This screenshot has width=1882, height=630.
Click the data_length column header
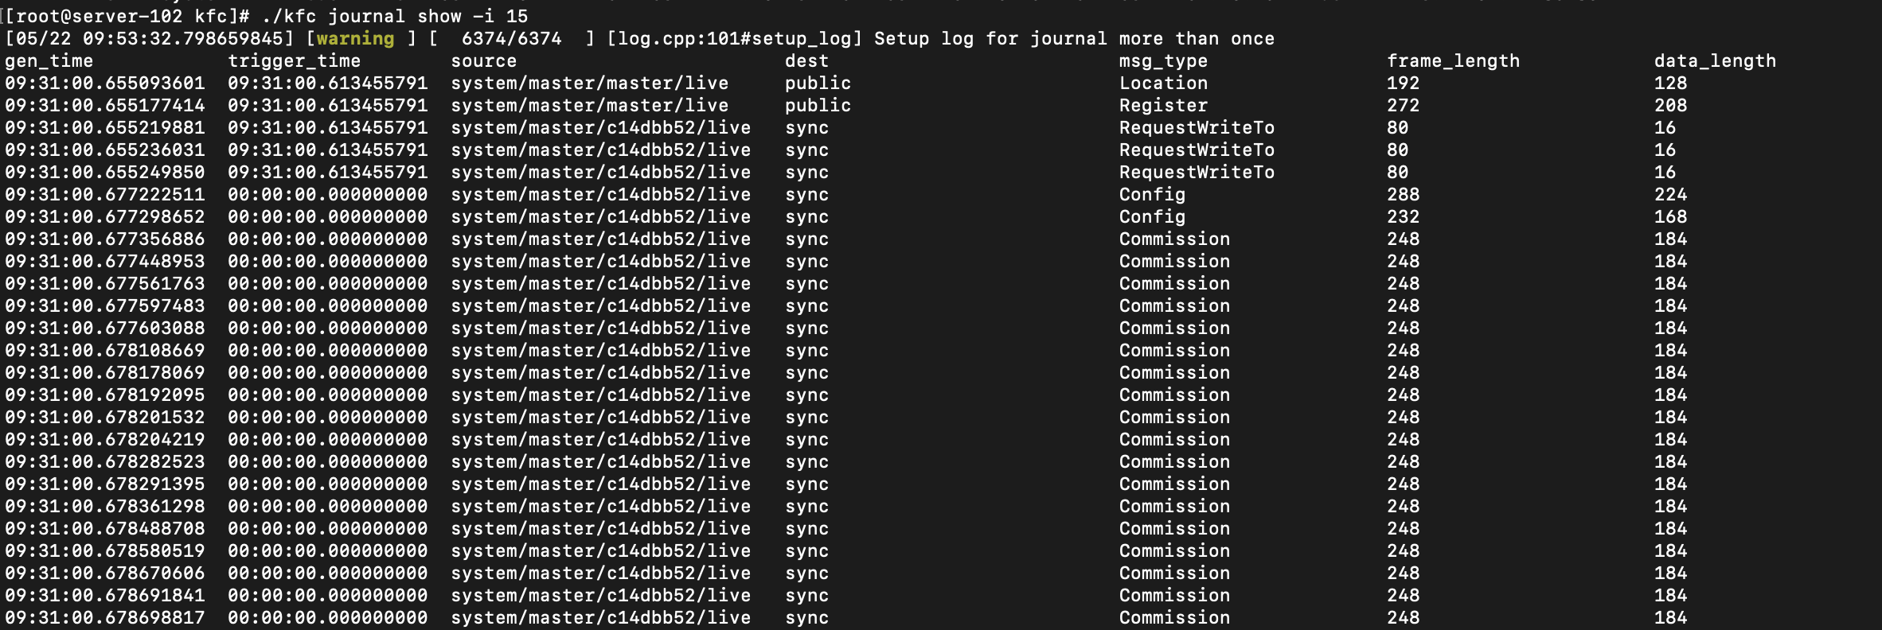pos(1715,61)
